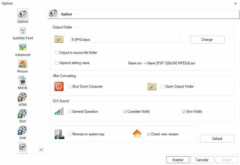Viewport: 240px width, 165px height.
Task: Restore settings with the Default button
Action: (217, 139)
